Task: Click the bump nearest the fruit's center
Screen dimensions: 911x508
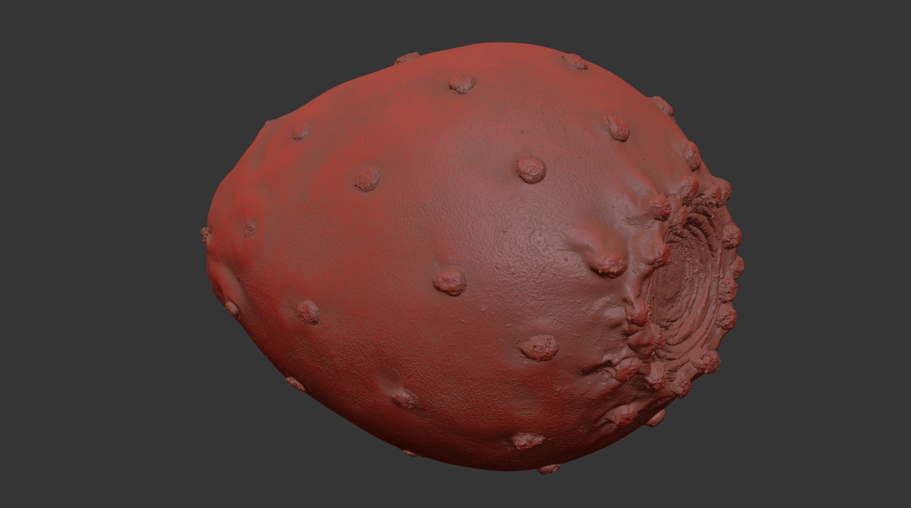Action: coord(450,282)
